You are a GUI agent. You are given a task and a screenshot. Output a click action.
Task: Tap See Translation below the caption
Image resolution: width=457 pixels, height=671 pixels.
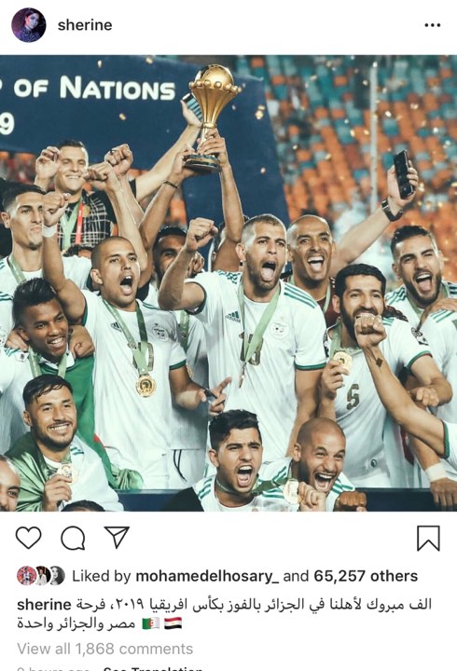(x=153, y=668)
